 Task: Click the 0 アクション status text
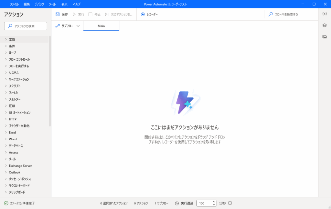coord(141,203)
